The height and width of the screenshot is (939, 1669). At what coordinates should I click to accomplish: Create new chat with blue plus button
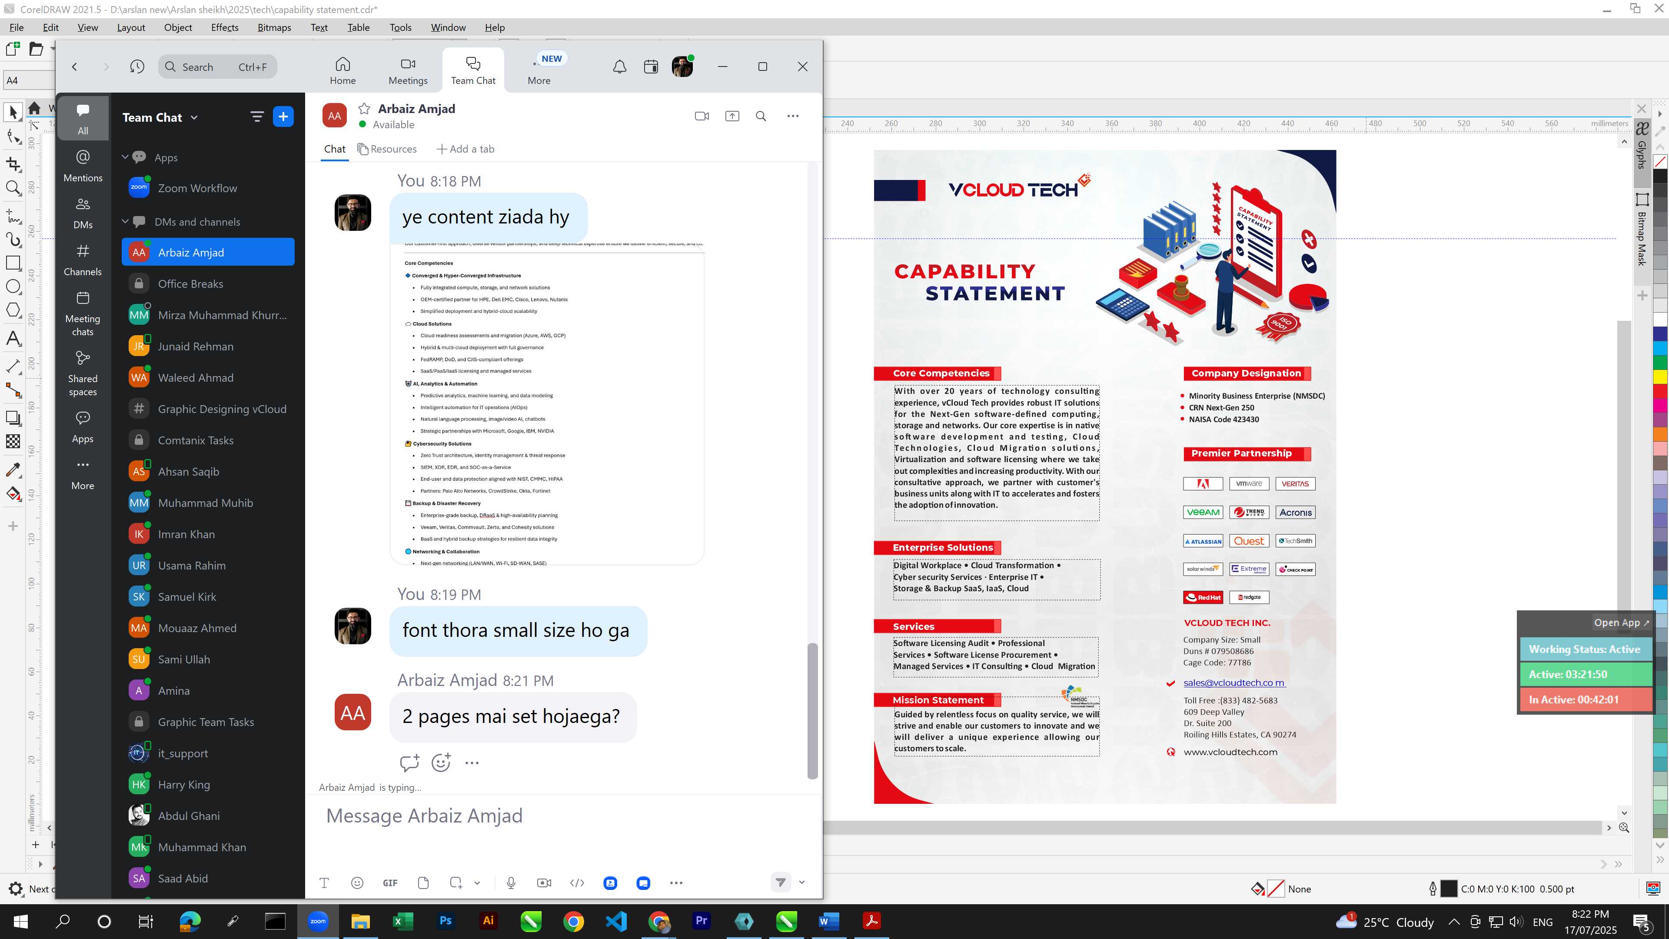[x=283, y=117]
